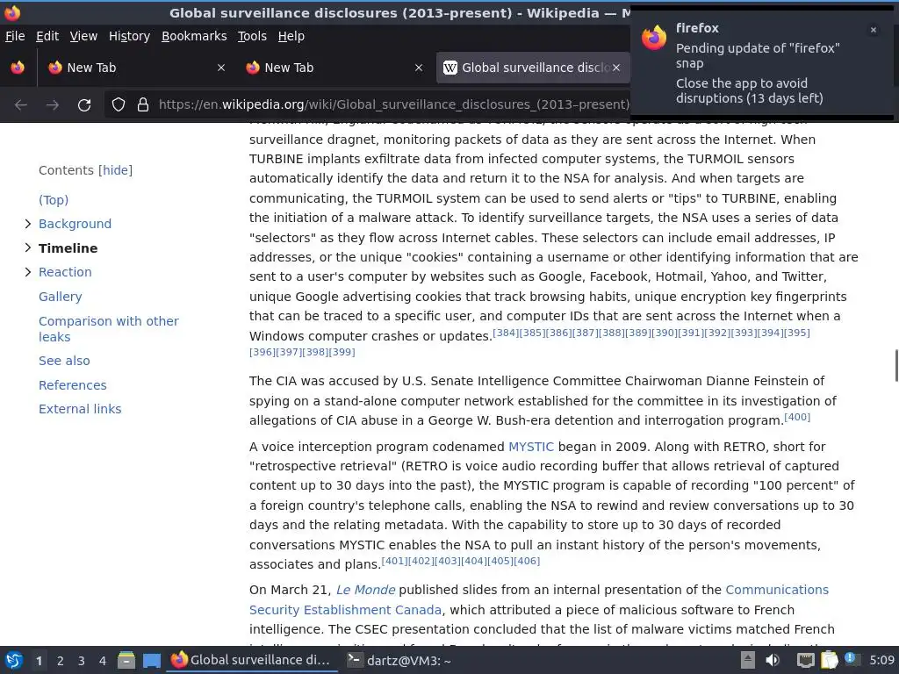Click the network monitor tray icon
899x674 pixels.
[806, 661]
